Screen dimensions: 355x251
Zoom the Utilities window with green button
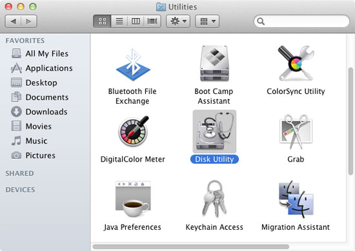coord(33,6)
